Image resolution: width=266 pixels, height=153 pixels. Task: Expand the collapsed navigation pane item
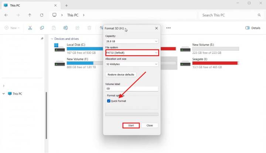point(4,86)
